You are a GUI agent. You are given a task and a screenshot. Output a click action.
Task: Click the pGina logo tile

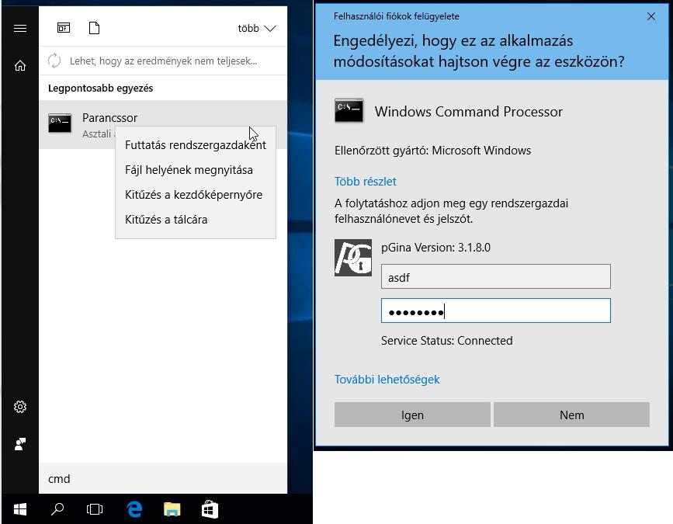[x=353, y=258]
